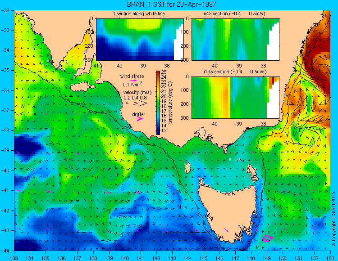Click the '0.1 N/m2' legend value

(132, 84)
